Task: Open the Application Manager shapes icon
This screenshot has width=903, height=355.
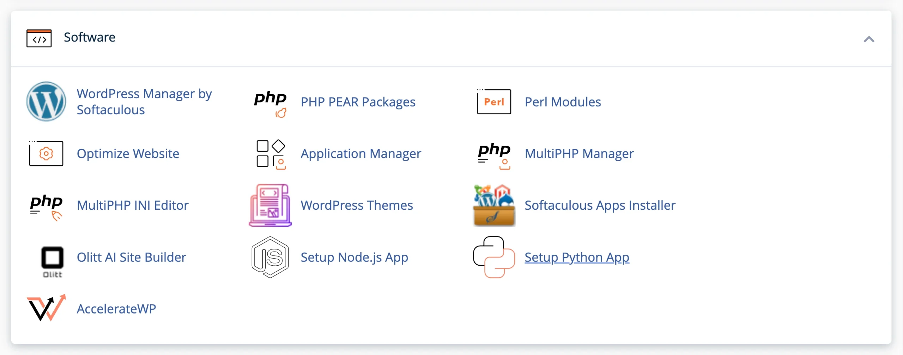Action: (x=271, y=154)
